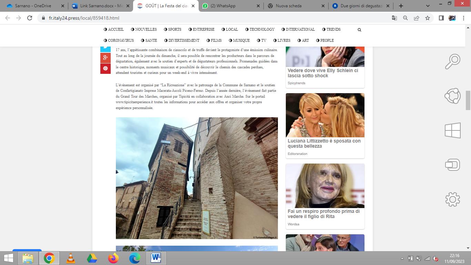Open the Windows Start button on taskbar
This screenshot has height=265, width=471.
click(x=8, y=258)
